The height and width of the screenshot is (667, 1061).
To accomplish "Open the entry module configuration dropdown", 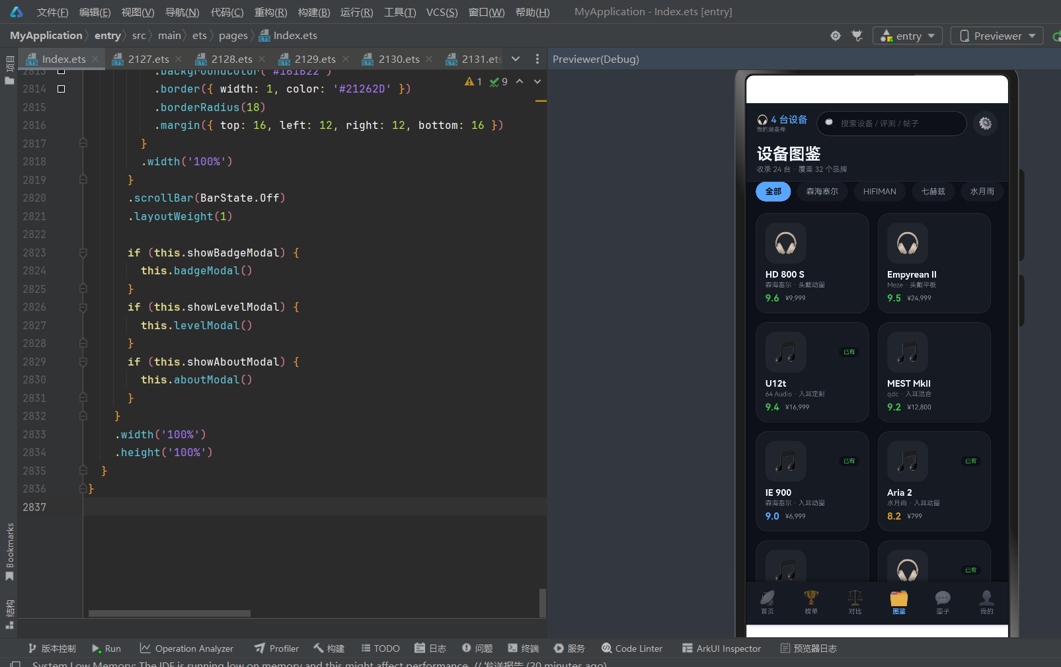I will pyautogui.click(x=908, y=36).
